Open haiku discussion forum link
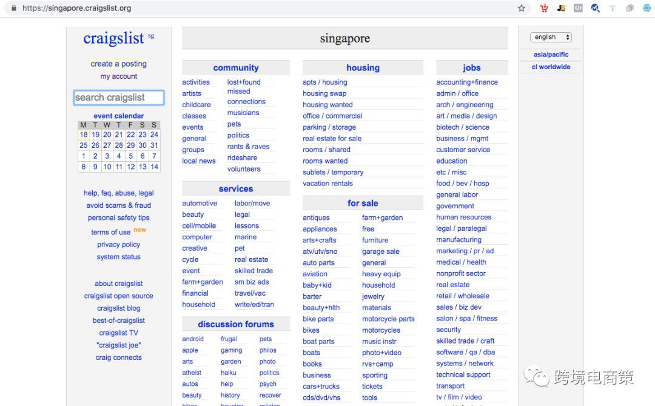This screenshot has width=655, height=406. click(x=229, y=373)
